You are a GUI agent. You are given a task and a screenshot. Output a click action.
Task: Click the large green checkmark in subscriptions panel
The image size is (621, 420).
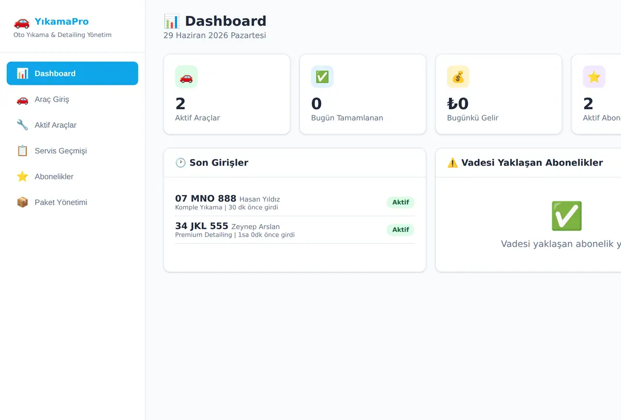tap(567, 216)
